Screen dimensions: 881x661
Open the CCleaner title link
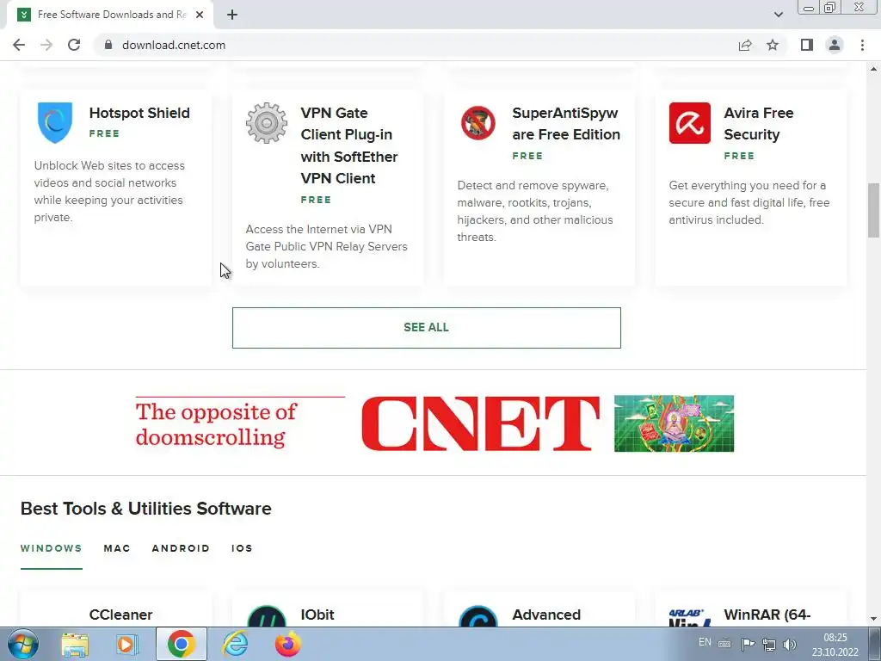pyautogui.click(x=120, y=615)
